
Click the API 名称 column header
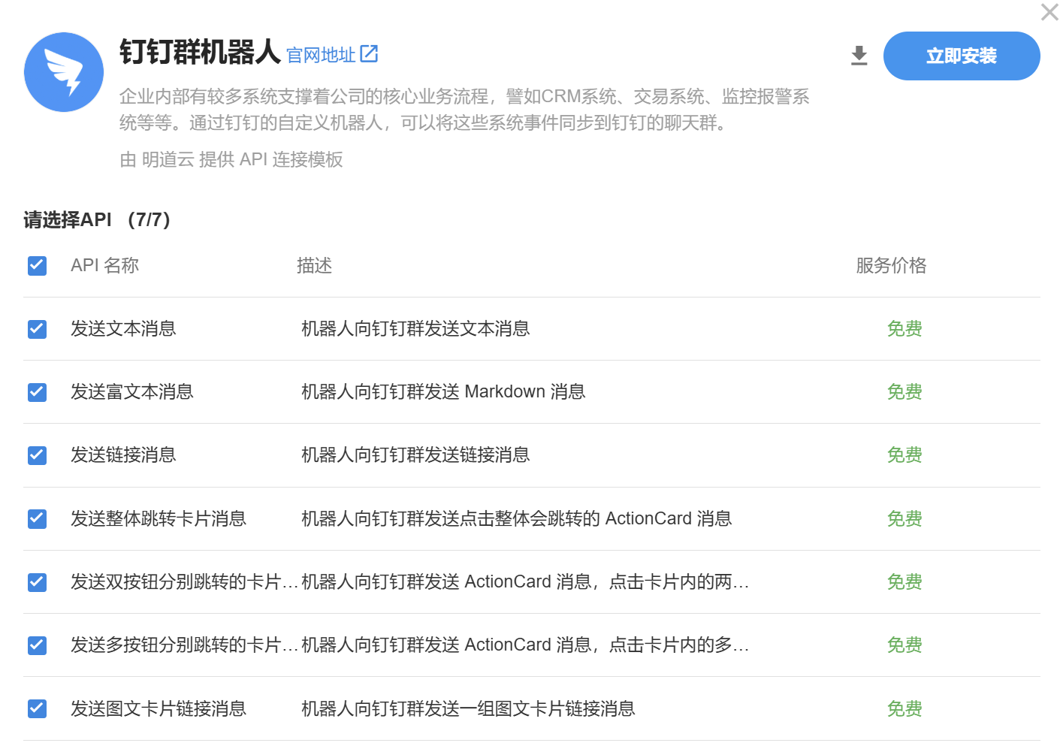pyautogui.click(x=105, y=265)
